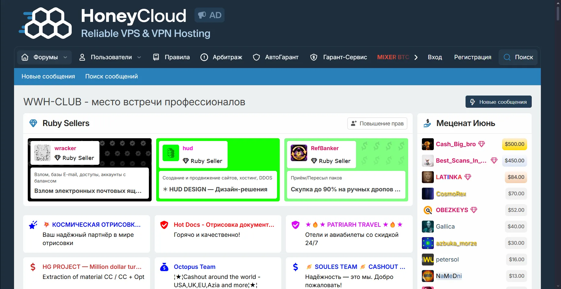The height and width of the screenshot is (289, 561).
Task: Expand the Форумы dropdown chevron
Action: pyautogui.click(x=65, y=57)
